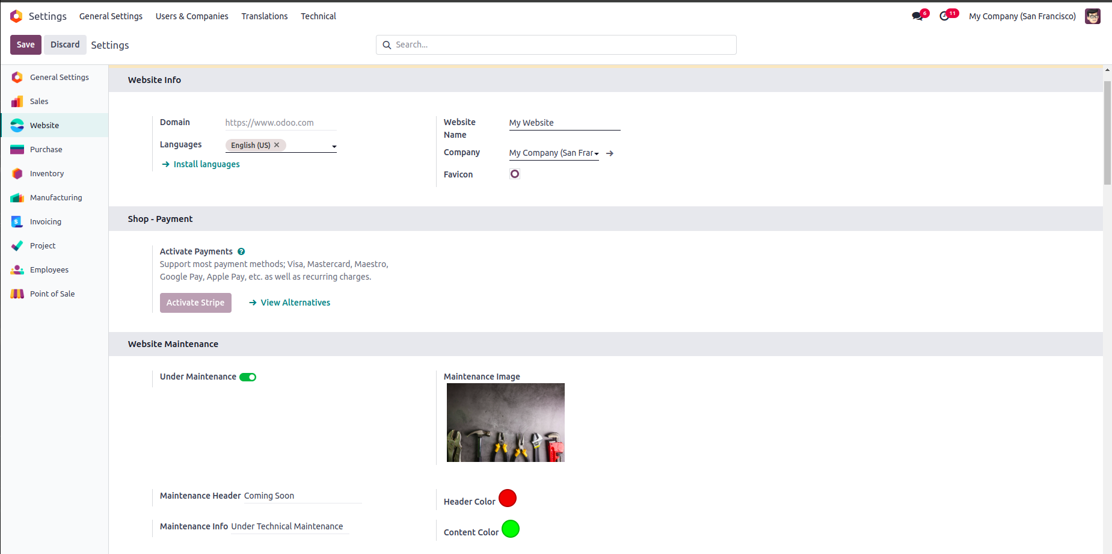The height and width of the screenshot is (554, 1112).
Task: Toggle the Under Maintenance switch
Action: (248, 377)
